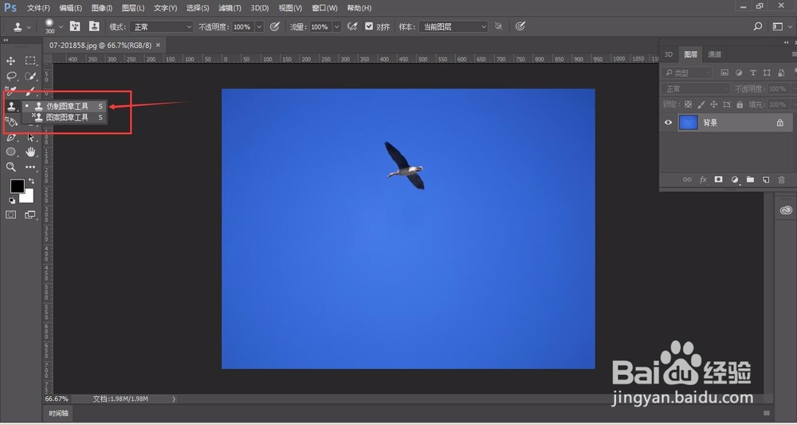Open the Brush Settings panel icon
797x425 pixels.
click(75, 26)
